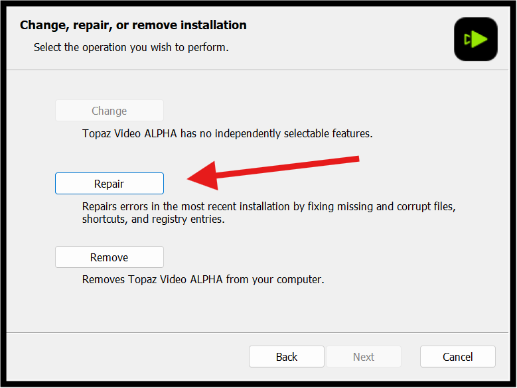Click the greyed-out Change button
This screenshot has height=388, width=517.
pyautogui.click(x=109, y=111)
